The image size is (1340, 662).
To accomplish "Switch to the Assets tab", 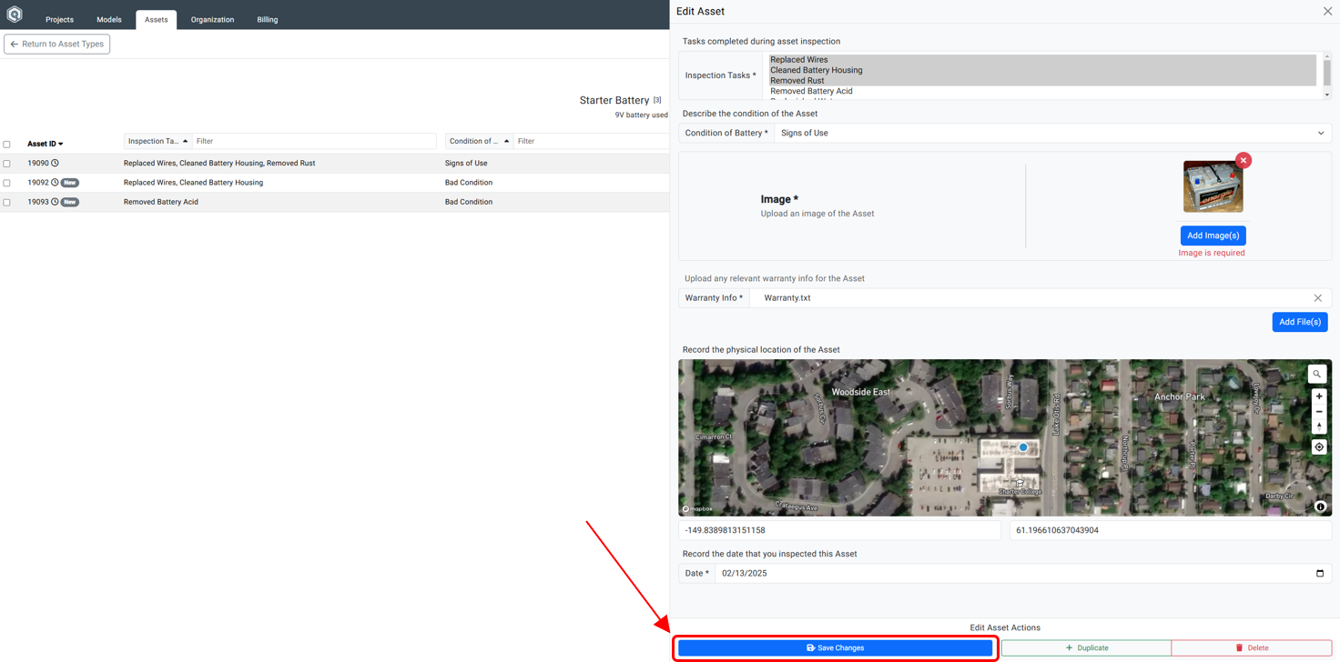I will tap(157, 19).
